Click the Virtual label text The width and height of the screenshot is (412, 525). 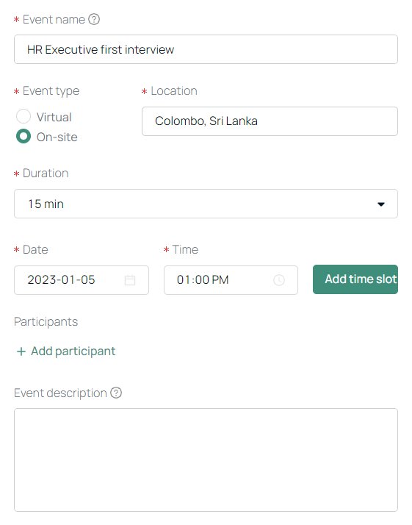click(54, 117)
